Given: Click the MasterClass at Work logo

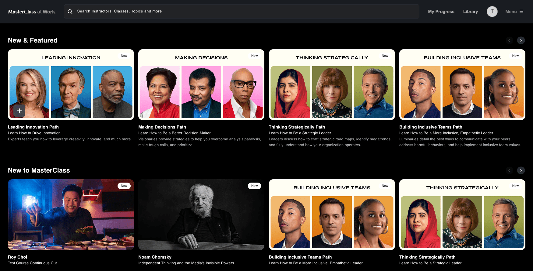Looking at the screenshot, I should [31, 12].
